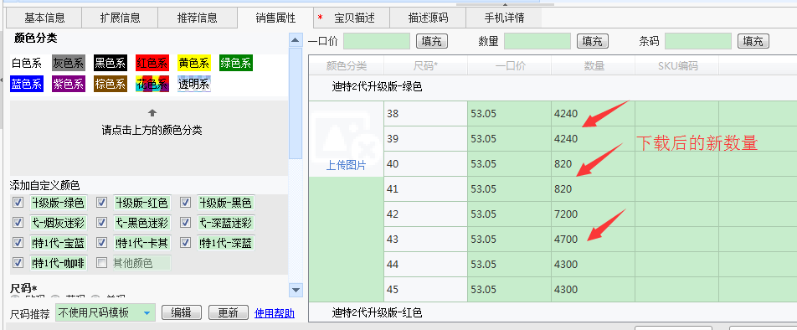
Task: Click the 一口价 column header
Action: 509,65
